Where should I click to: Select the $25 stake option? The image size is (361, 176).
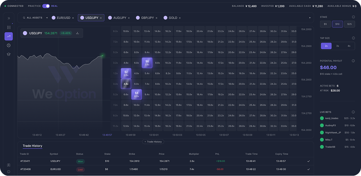pyautogui.click(x=349, y=24)
